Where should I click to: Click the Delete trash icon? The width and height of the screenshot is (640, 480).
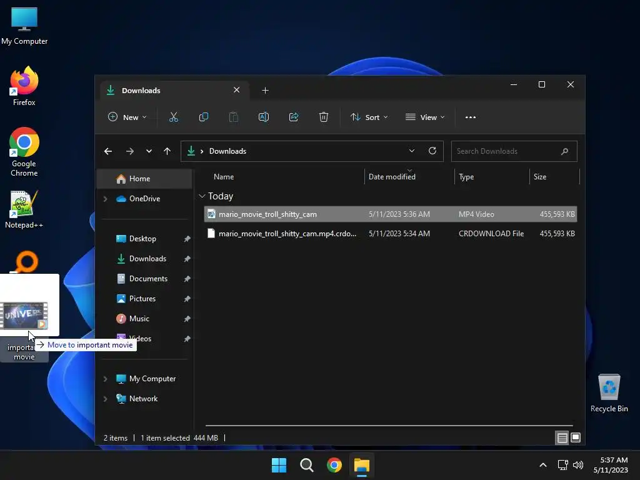tap(324, 117)
